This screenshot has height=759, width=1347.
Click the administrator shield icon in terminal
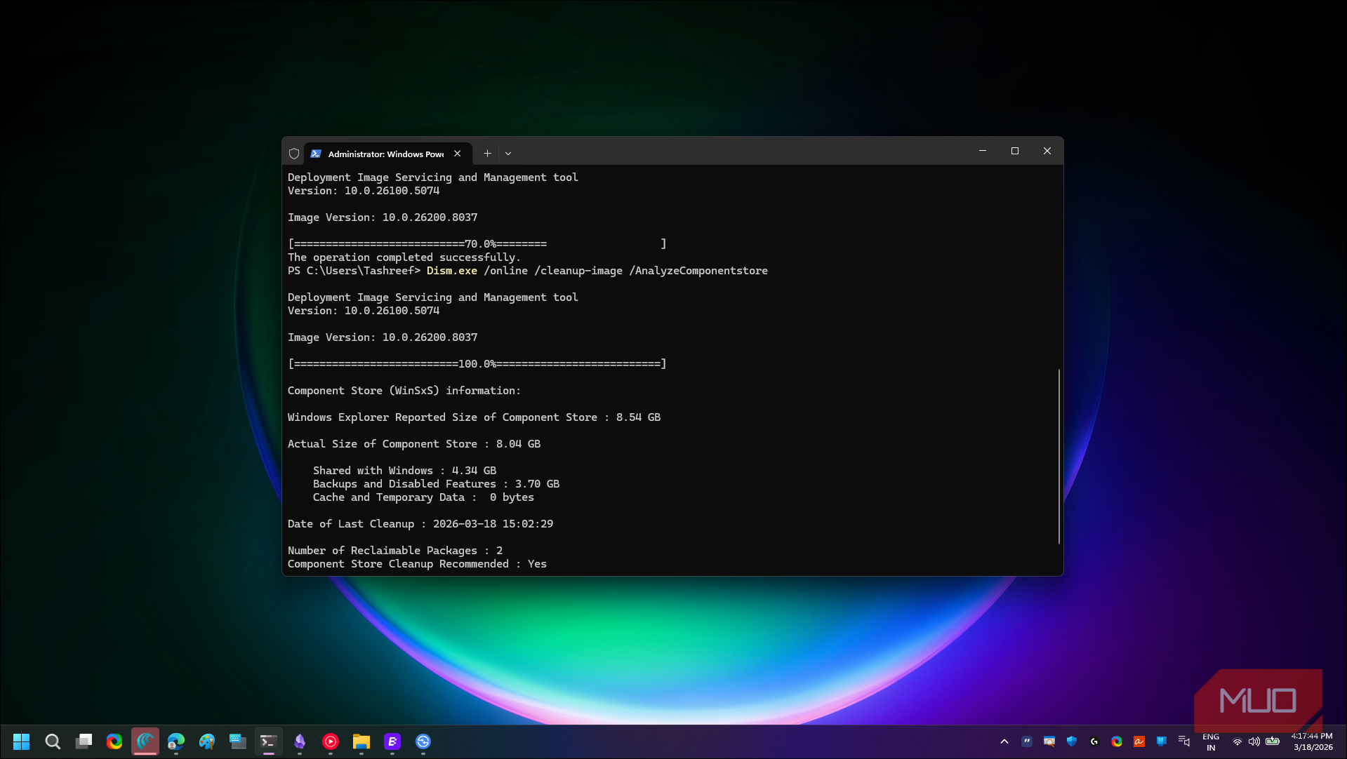[x=294, y=154]
